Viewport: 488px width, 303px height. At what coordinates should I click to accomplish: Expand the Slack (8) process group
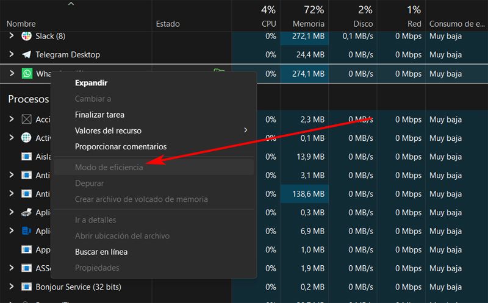pos(12,36)
